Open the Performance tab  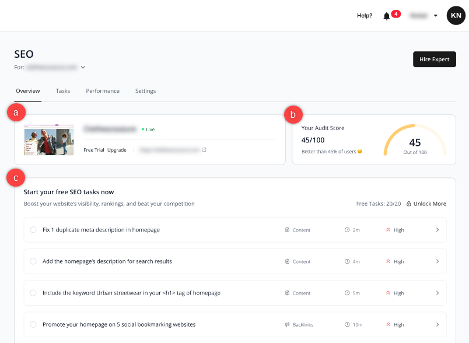pyautogui.click(x=103, y=91)
